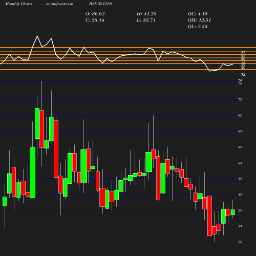Click the "OH: 12.51" reading

tap(199, 20)
